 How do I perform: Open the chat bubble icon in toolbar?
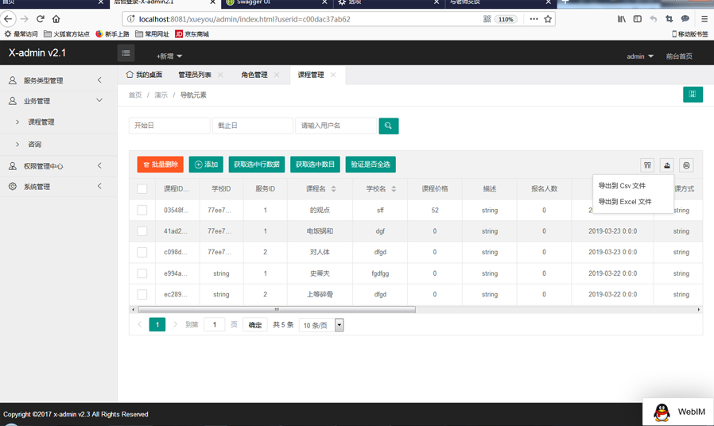point(685,19)
